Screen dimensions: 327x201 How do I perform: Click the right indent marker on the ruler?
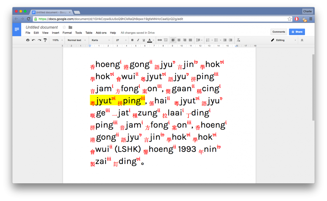click(236, 46)
